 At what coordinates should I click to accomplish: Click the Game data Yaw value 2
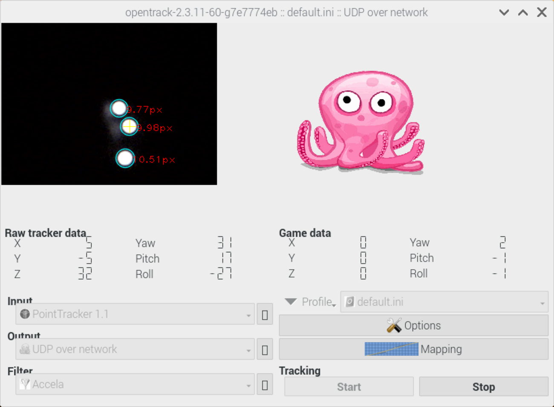point(503,242)
